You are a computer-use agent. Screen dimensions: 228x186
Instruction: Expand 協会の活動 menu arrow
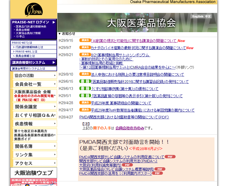(x=55, y=75)
